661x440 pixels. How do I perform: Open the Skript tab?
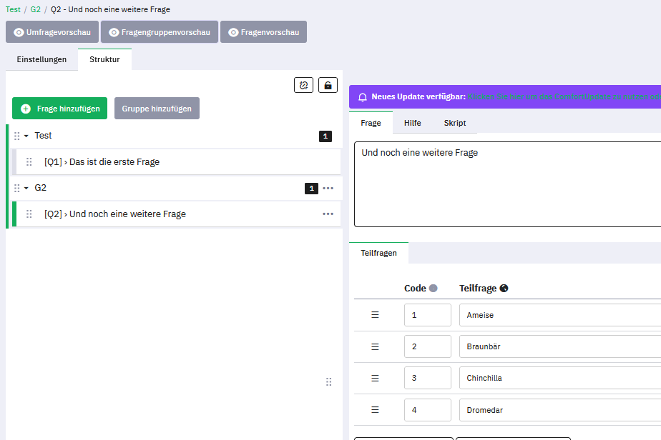pyautogui.click(x=454, y=123)
